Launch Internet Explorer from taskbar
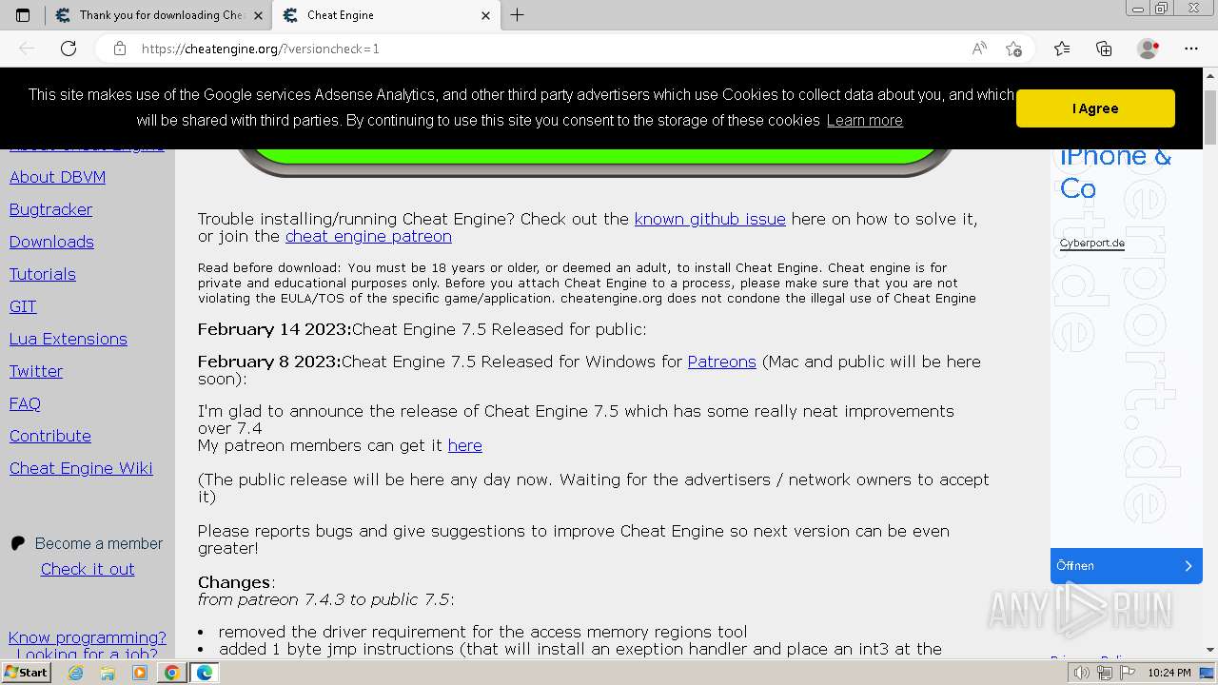This screenshot has width=1218, height=685. coord(76,673)
